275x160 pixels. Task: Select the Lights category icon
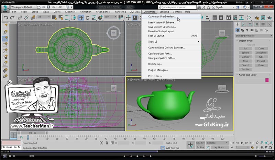(x=247, y=30)
